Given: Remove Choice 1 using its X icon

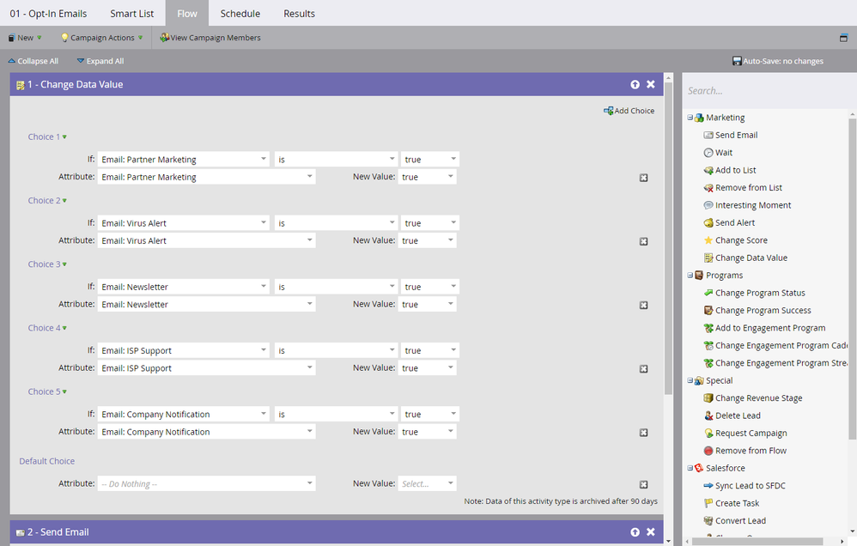Looking at the screenshot, I should (643, 178).
